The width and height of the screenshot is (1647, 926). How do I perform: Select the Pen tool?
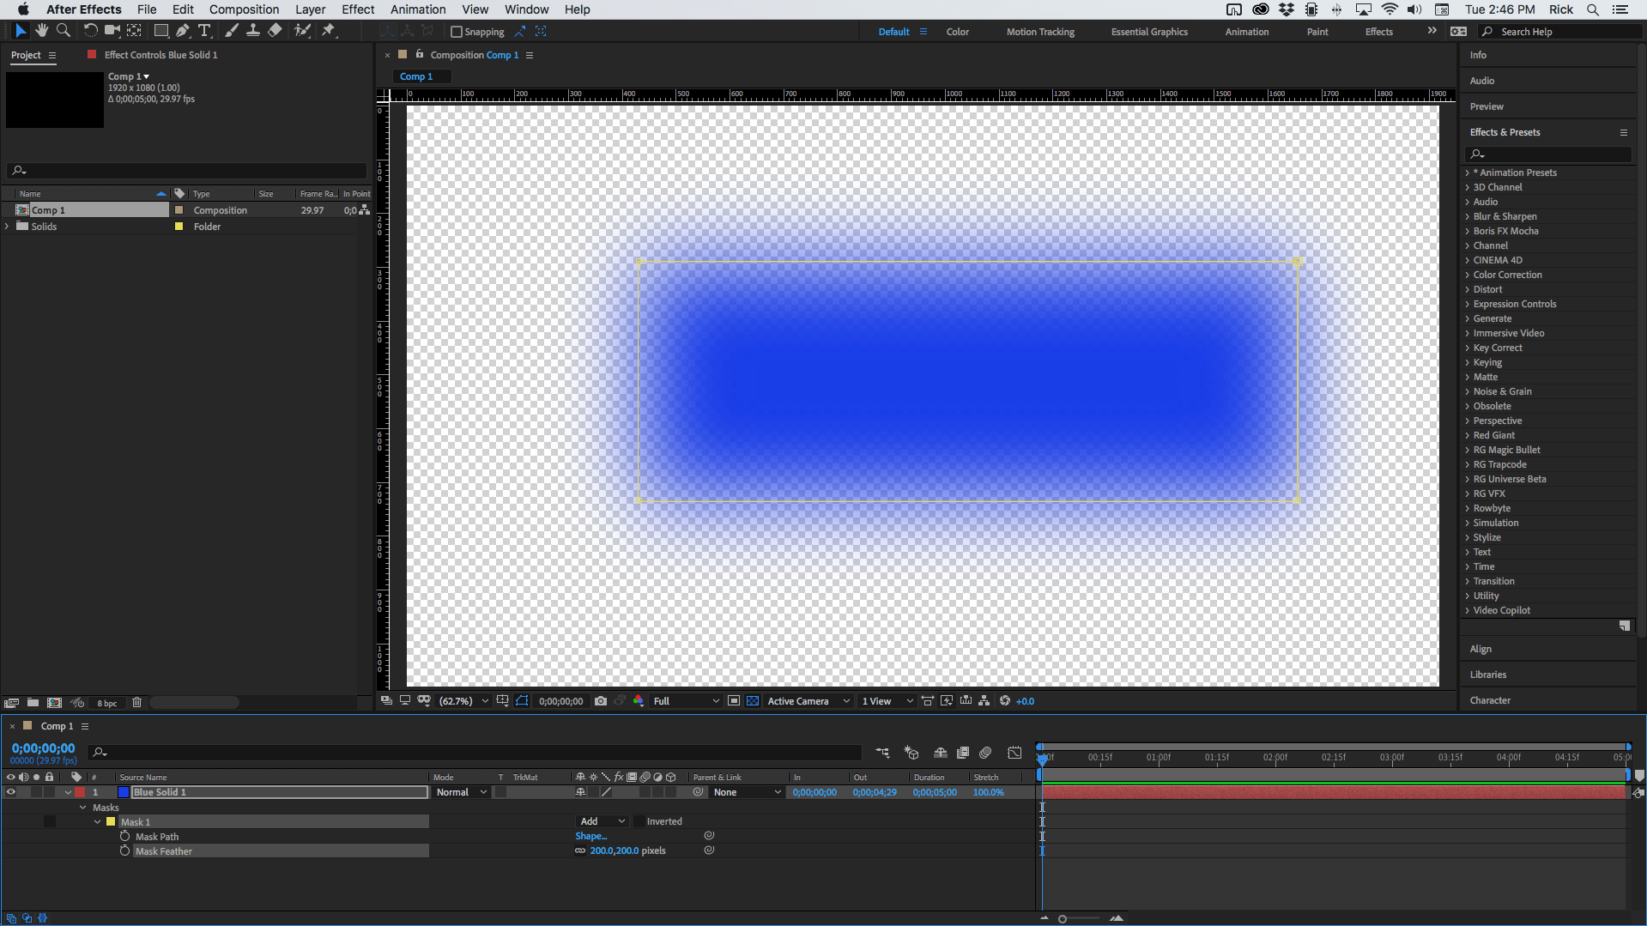click(x=183, y=31)
